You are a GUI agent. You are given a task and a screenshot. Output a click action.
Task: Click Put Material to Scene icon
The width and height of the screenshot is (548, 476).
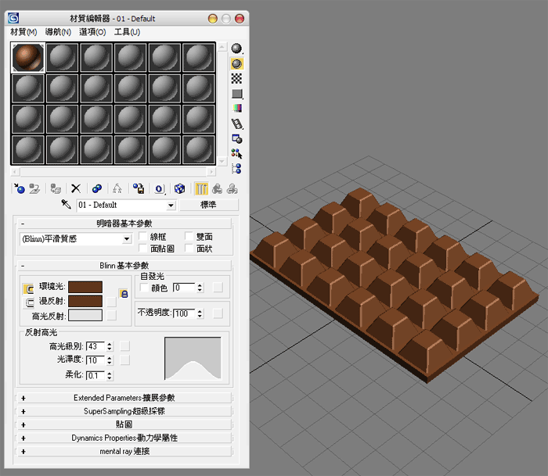[x=34, y=189]
